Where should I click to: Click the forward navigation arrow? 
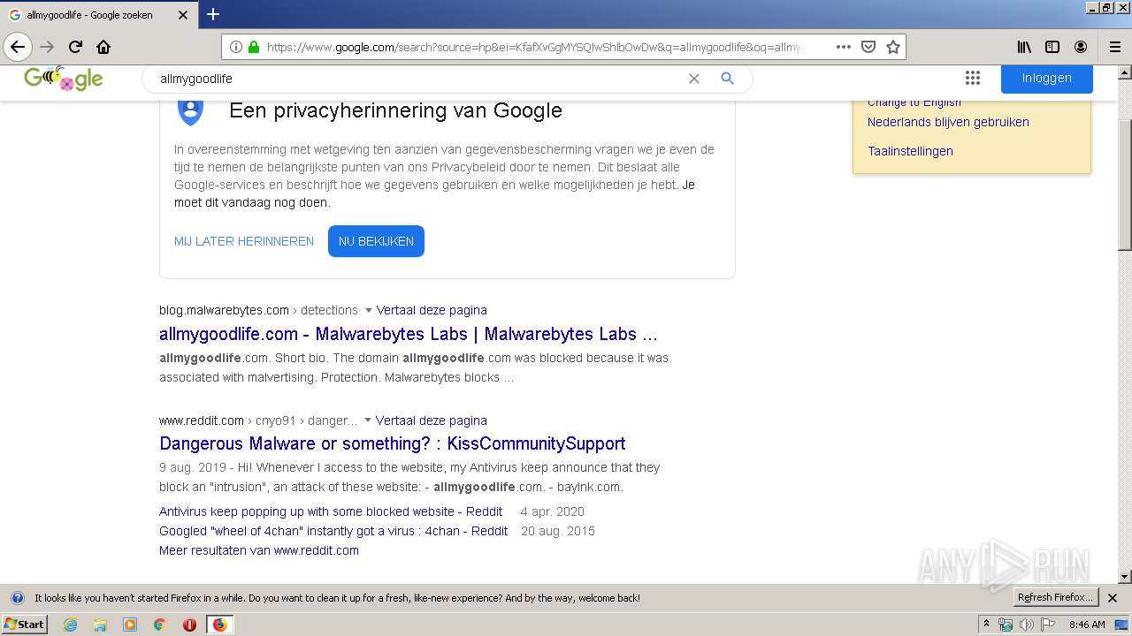[47, 47]
